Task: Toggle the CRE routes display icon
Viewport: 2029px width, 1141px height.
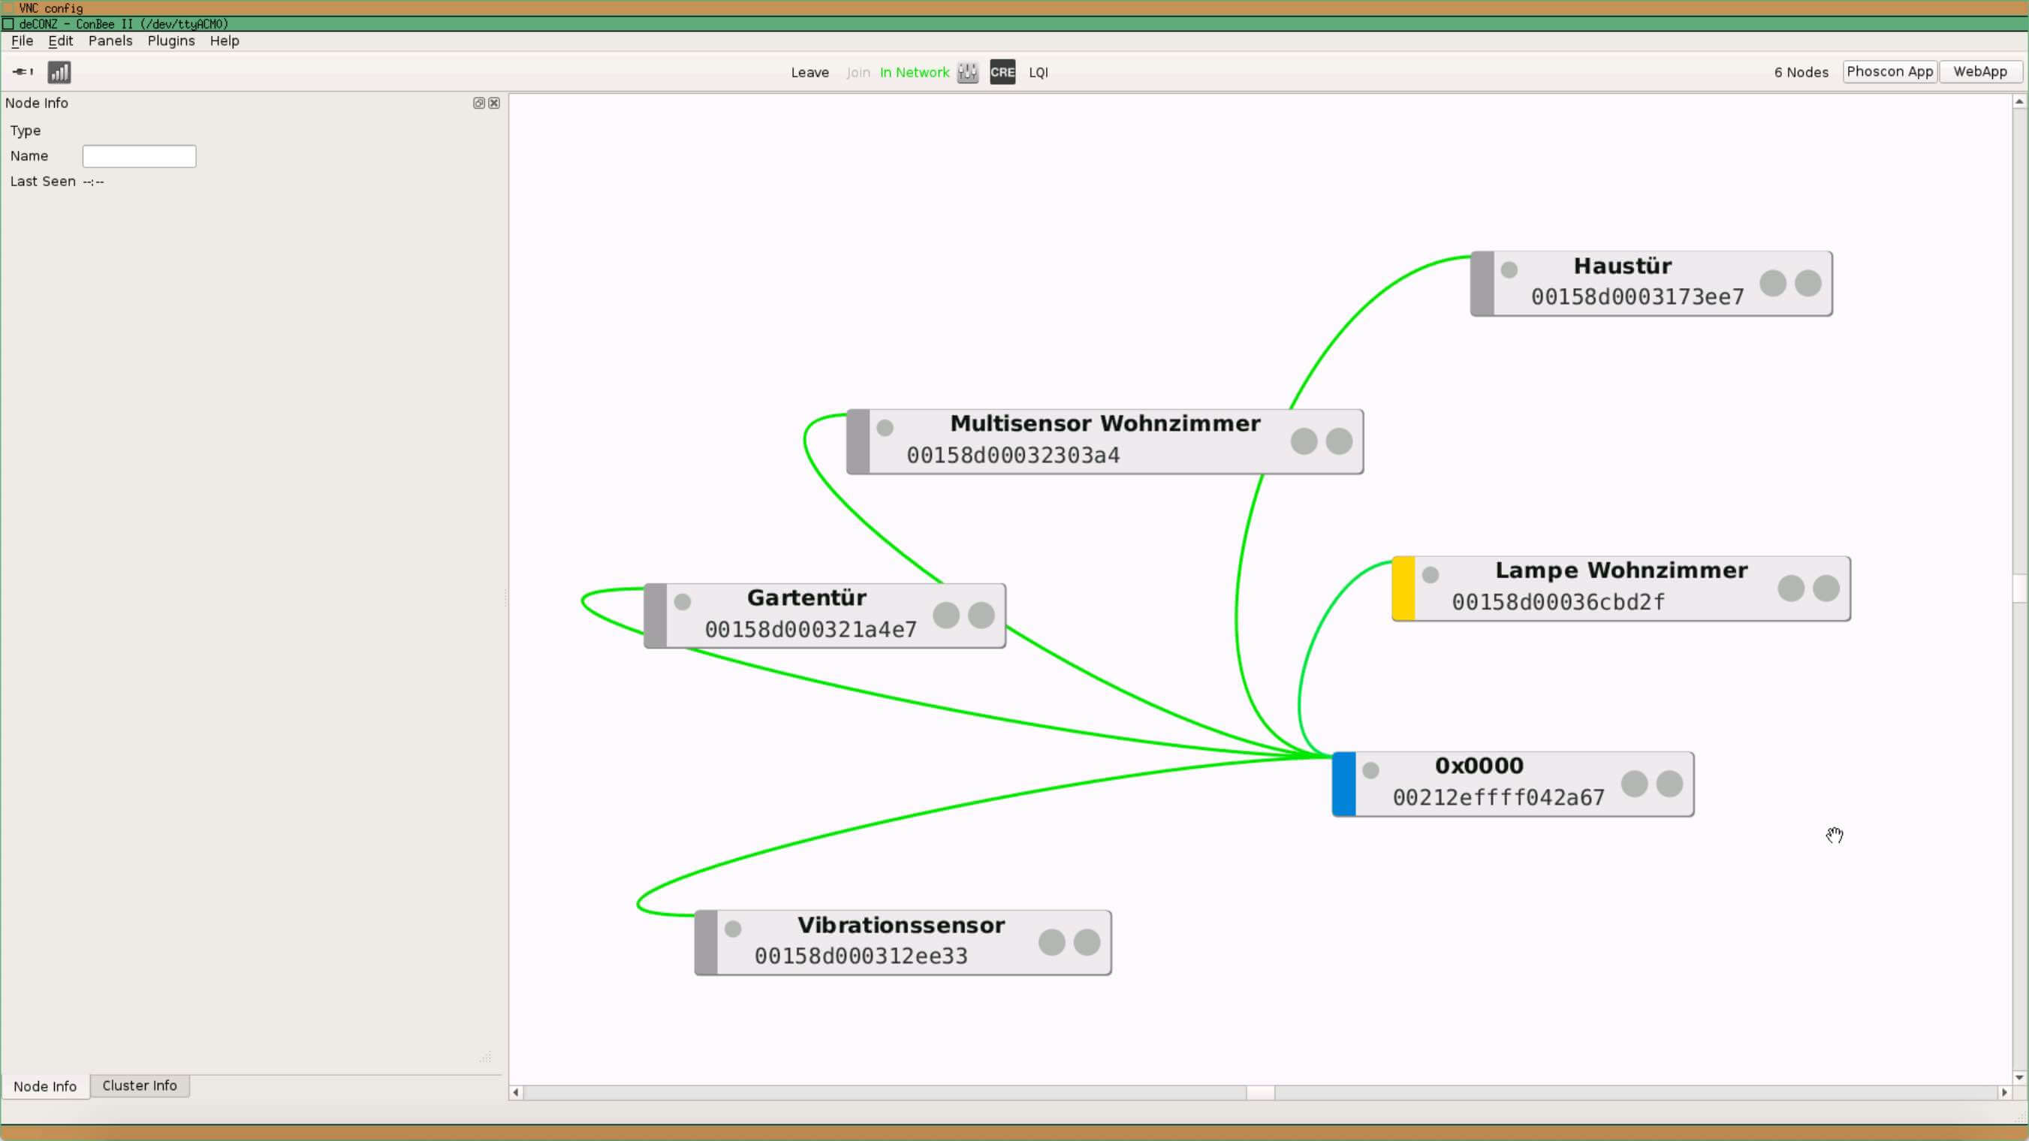Action: [x=1002, y=71]
